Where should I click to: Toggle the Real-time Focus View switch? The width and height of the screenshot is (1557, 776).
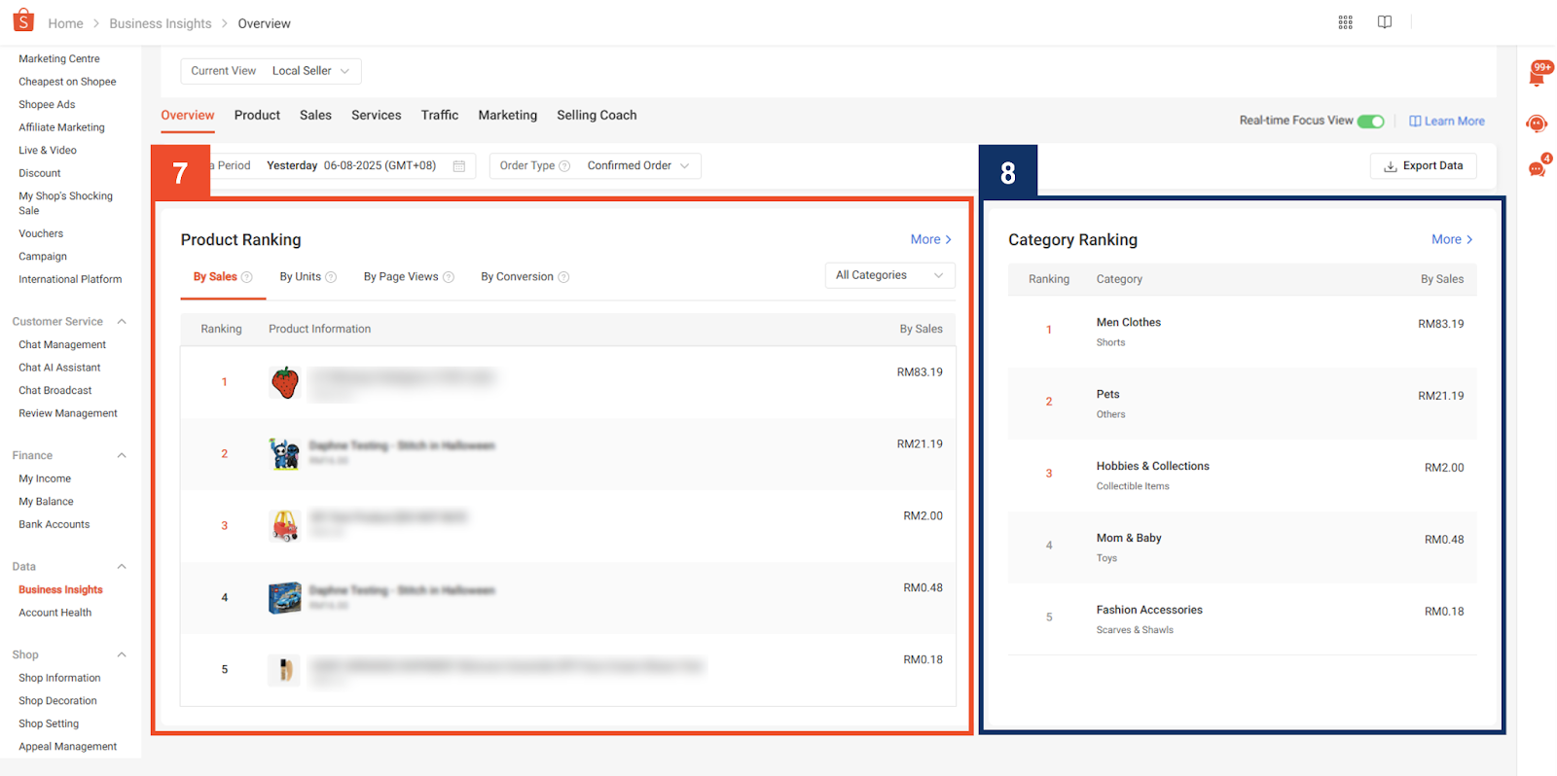pos(1370,122)
